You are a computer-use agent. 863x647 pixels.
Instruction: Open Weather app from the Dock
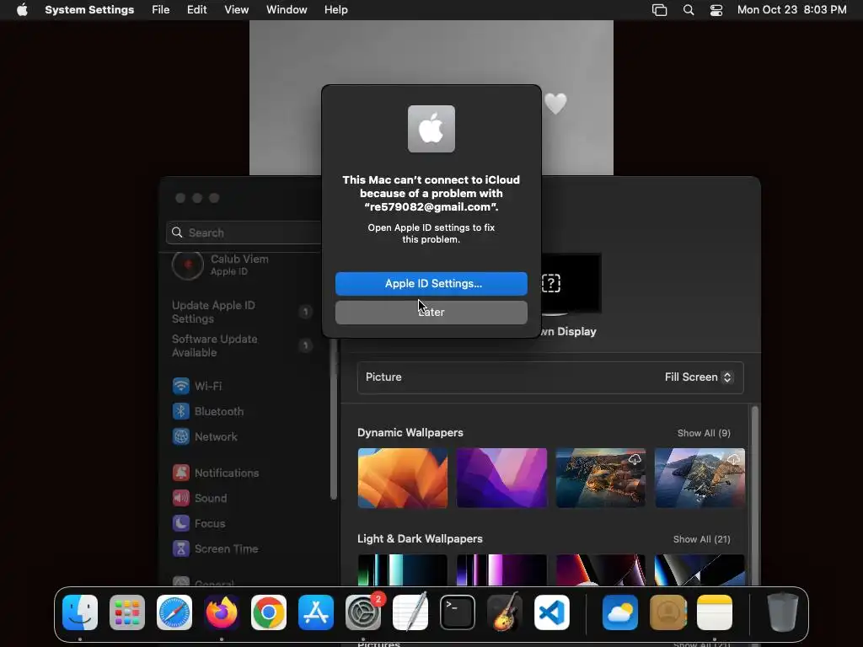point(620,612)
